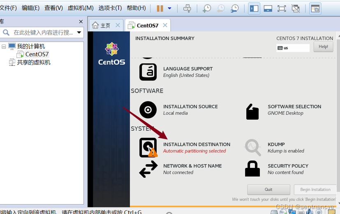Screen dimensions: 340x214
Task: Close the CentOS7 tab
Action: (x=165, y=25)
